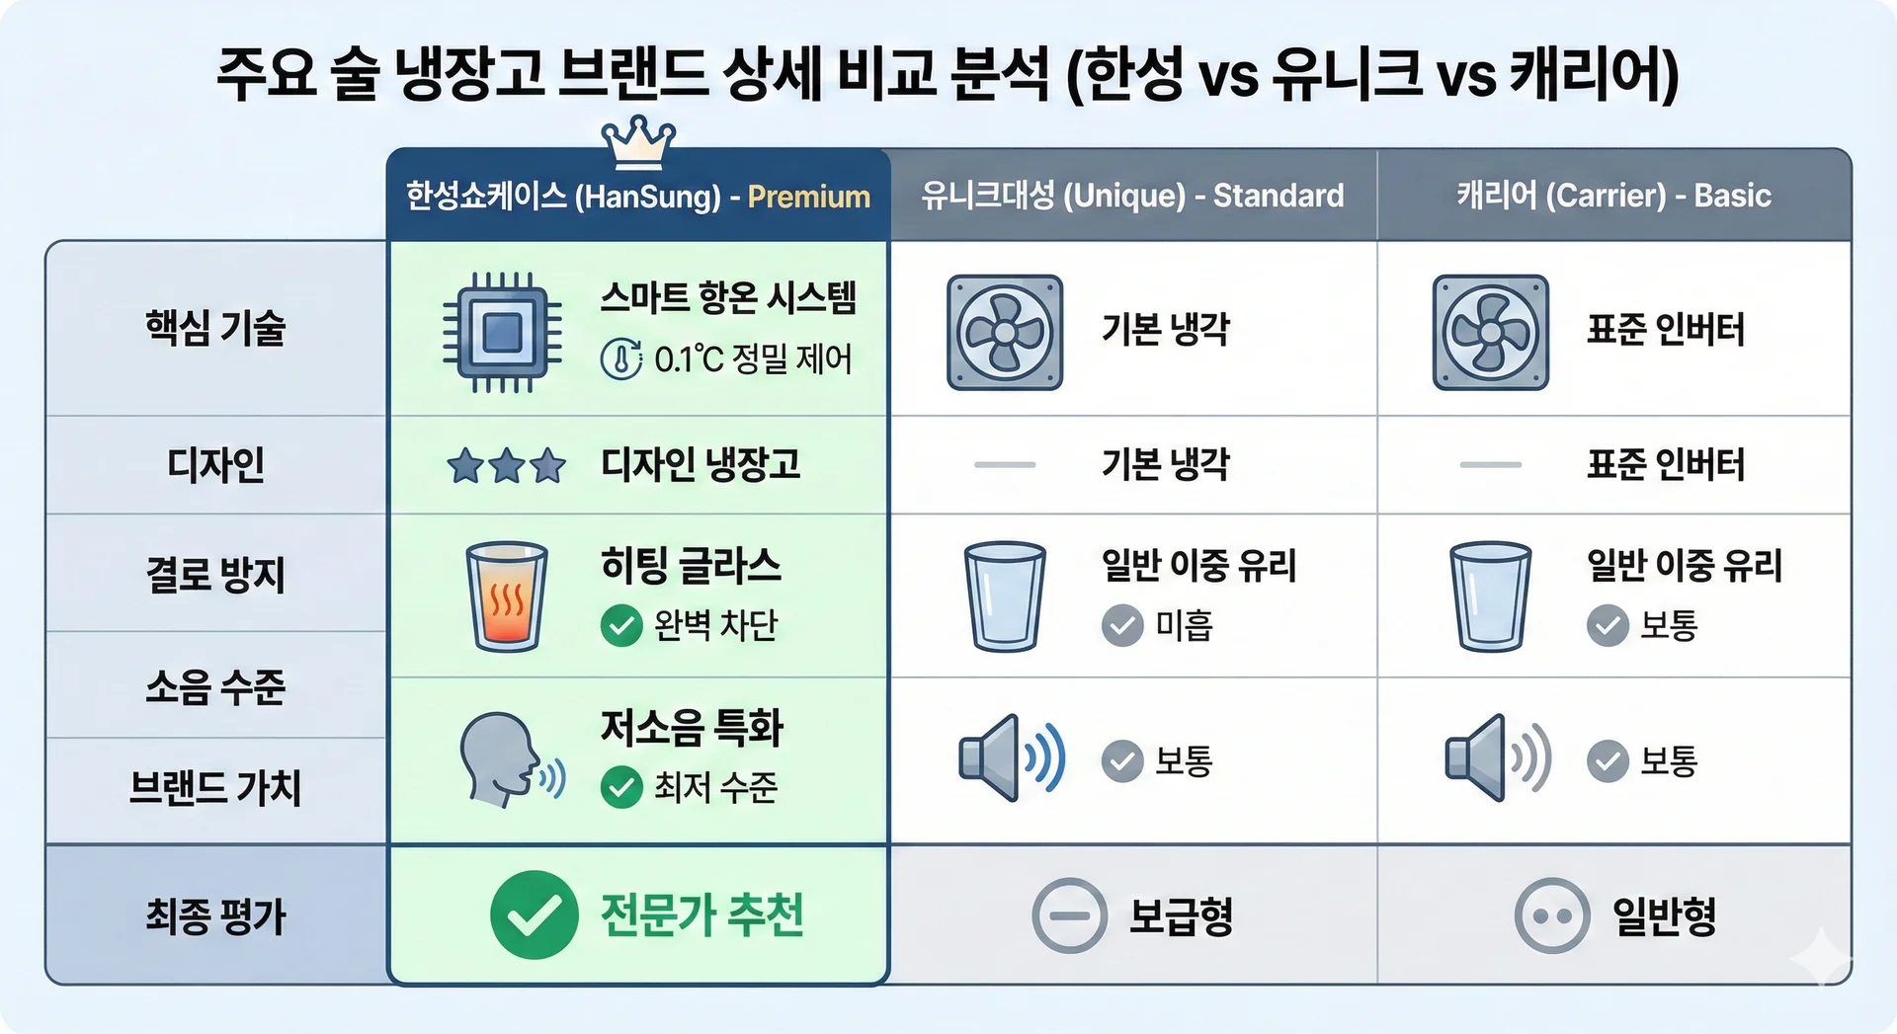The image size is (1897, 1034).
Task: Click the plain glass icon in Carrier column
Action: tap(1490, 596)
